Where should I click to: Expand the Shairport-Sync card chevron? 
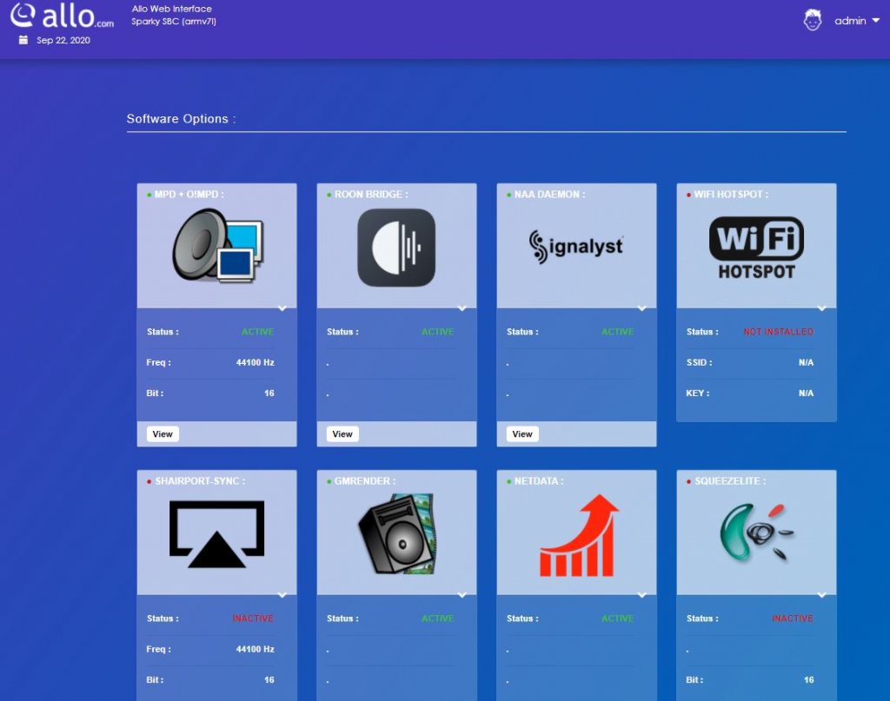click(x=282, y=595)
